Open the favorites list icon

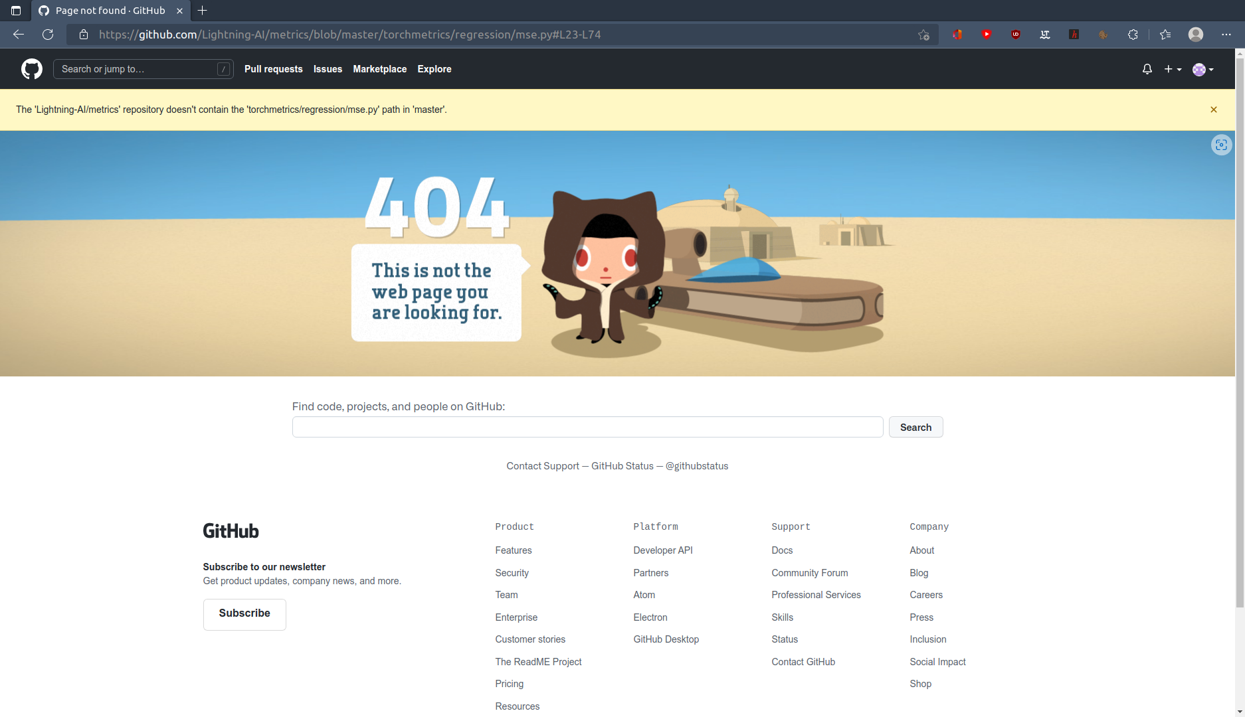tap(1165, 35)
